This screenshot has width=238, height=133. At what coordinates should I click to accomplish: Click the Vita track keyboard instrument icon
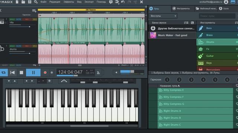point(2,21)
